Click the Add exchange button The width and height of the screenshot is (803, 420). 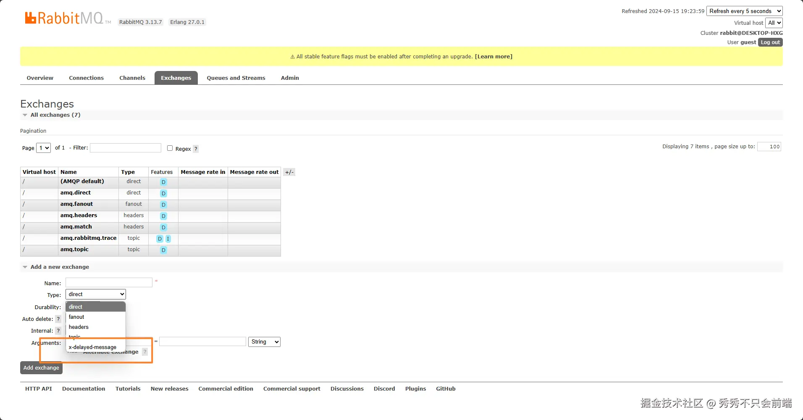coord(41,368)
